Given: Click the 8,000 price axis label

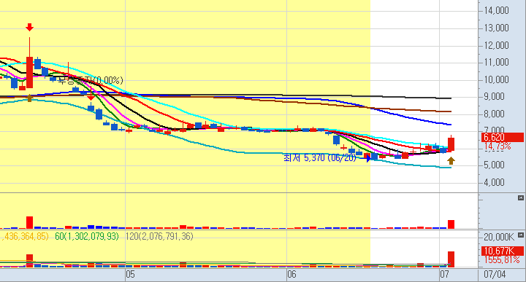Looking at the screenshot, I should tap(494, 114).
